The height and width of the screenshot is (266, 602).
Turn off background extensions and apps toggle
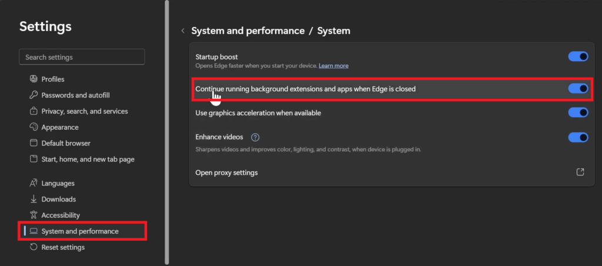(578, 89)
